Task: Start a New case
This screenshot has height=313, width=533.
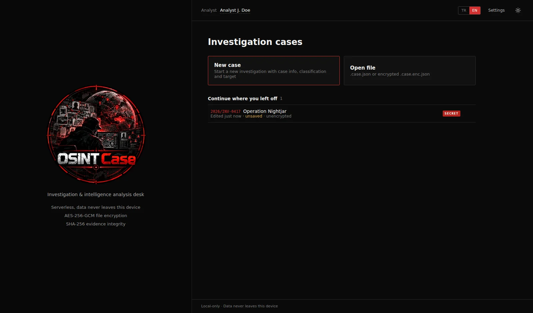Action: point(274,71)
